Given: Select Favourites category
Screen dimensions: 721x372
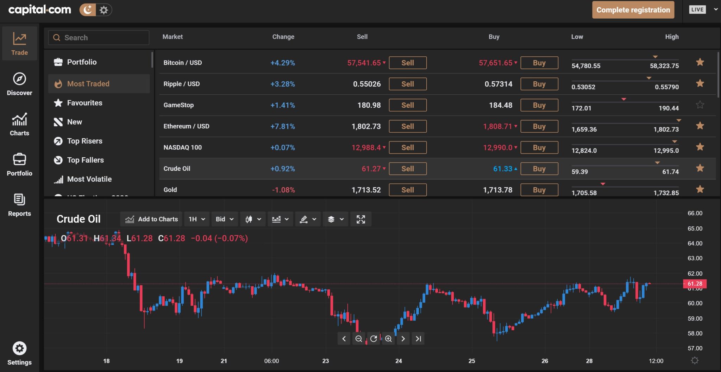Looking at the screenshot, I should [x=99, y=103].
